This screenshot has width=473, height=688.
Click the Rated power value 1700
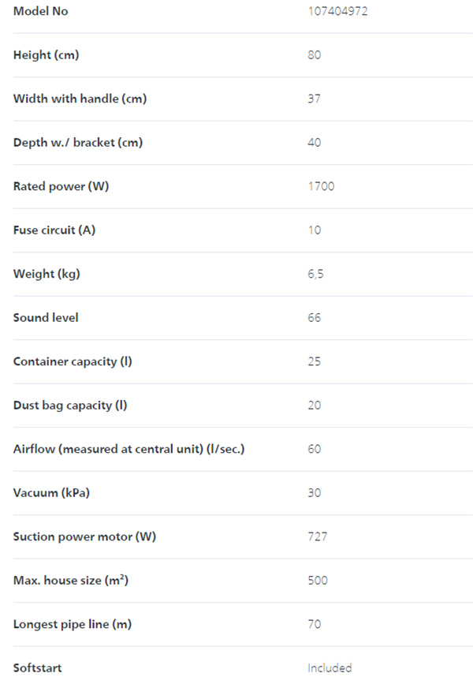pos(321,186)
